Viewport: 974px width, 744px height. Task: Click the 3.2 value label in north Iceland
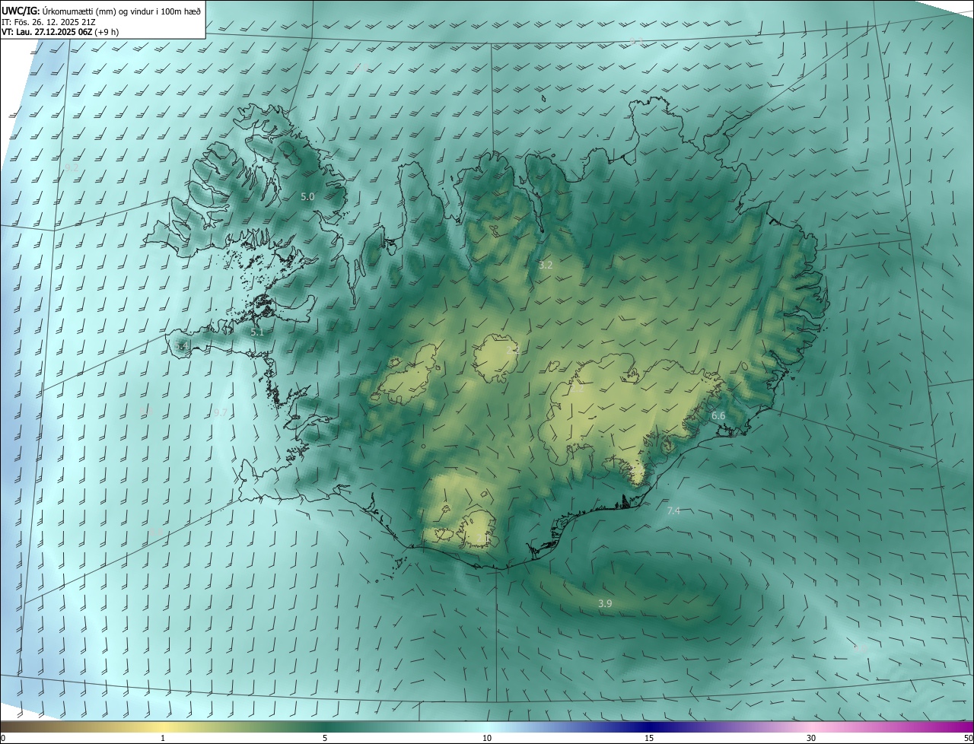pos(546,265)
